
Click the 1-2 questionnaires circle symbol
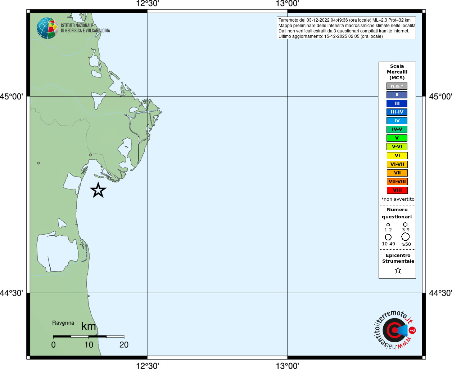pos(388,224)
